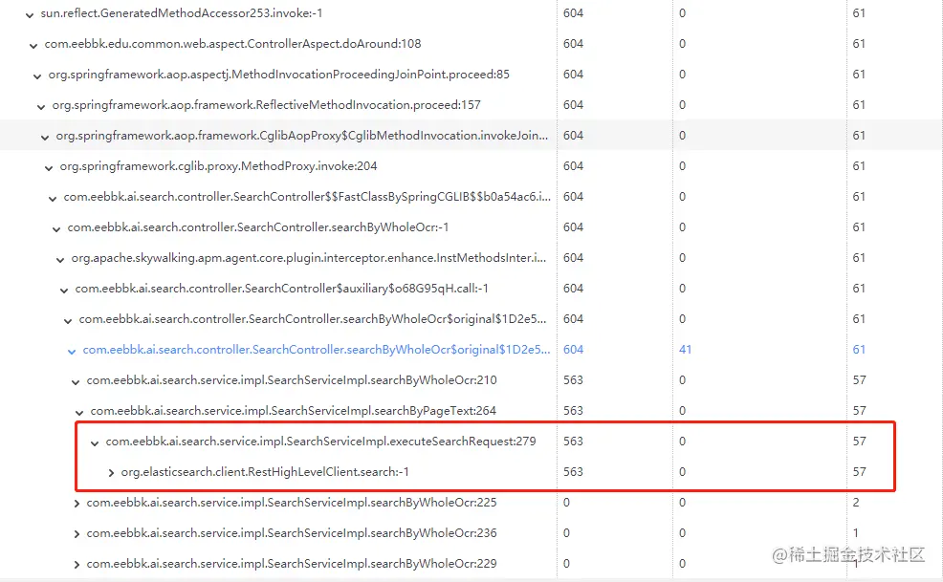Select the MethodInvocationProceedingJoinPoint.proceed:85 row text

(x=279, y=75)
